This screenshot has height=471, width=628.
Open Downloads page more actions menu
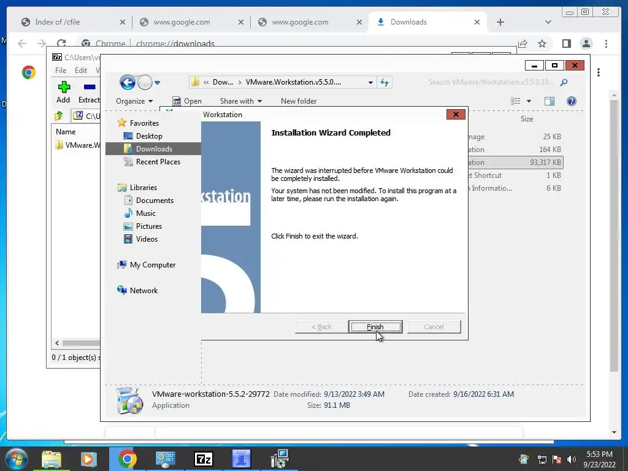click(x=599, y=72)
